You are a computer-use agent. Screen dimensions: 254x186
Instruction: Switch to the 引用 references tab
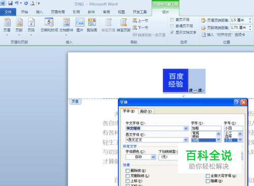coord(76,12)
